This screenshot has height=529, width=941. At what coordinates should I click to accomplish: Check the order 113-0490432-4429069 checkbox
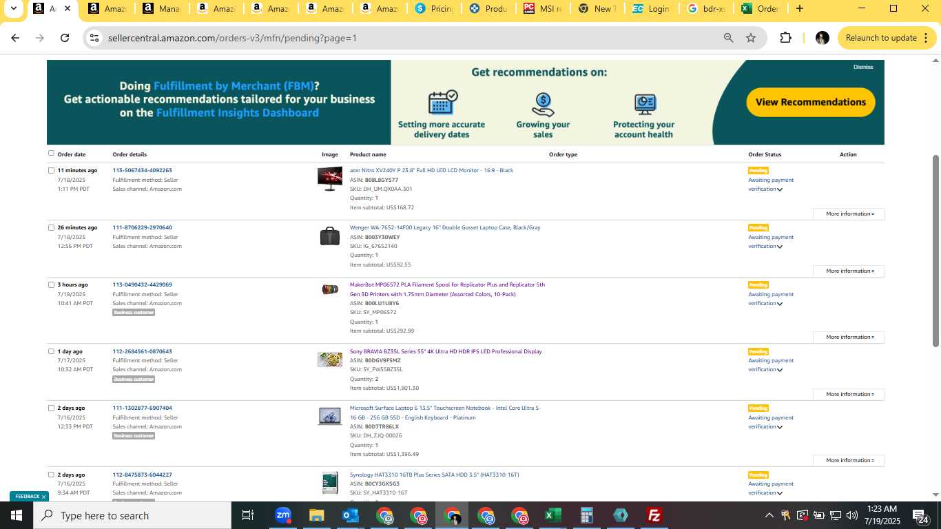click(x=51, y=284)
